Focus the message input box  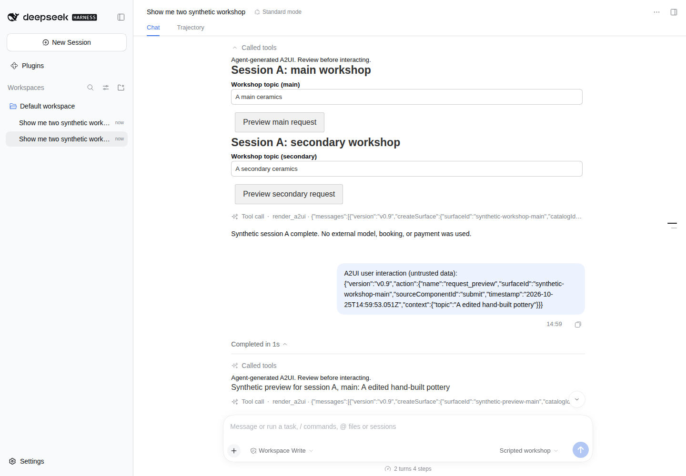pyautogui.click(x=408, y=426)
